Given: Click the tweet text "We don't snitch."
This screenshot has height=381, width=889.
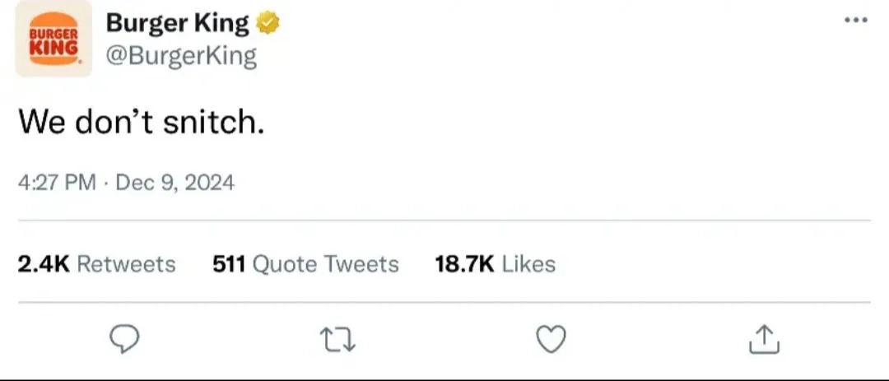Looking at the screenshot, I should click(x=142, y=123).
